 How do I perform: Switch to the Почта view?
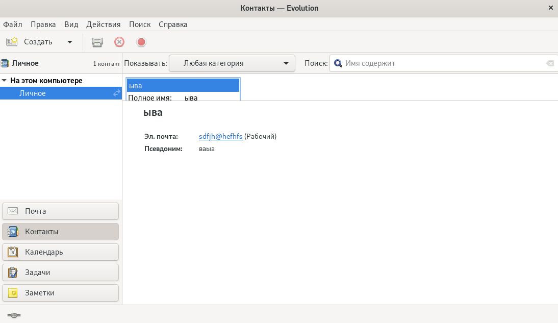(61, 211)
